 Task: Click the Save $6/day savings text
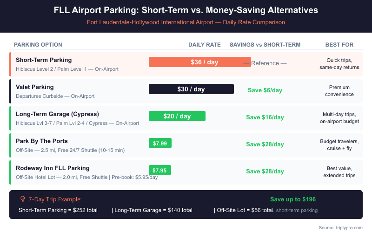click(265, 90)
